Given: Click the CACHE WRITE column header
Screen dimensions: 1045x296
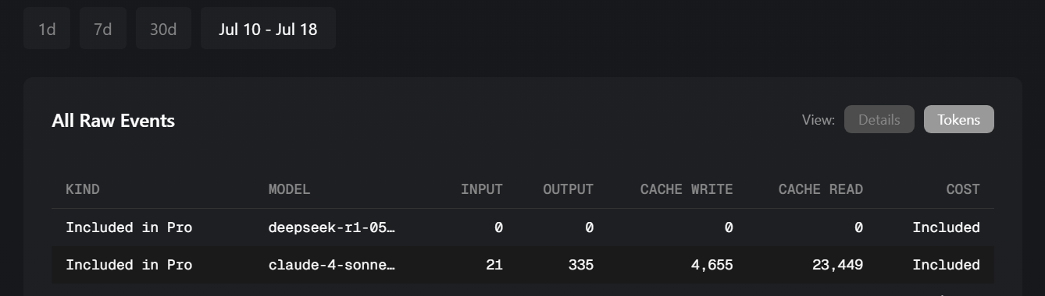Looking at the screenshot, I should [687, 189].
